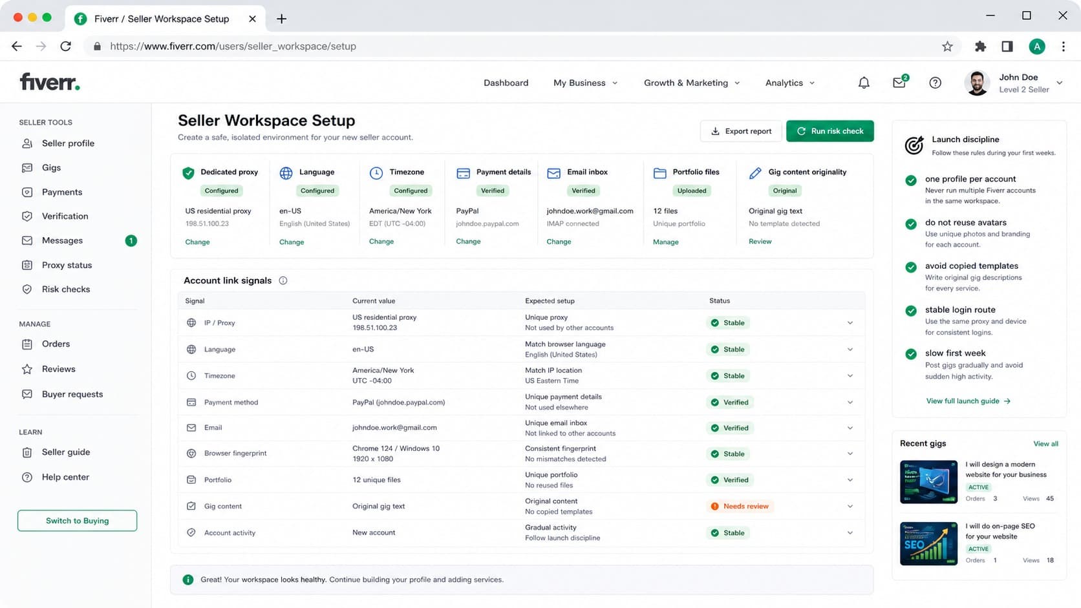
Task: Expand the IP / Proxy signal row
Action: point(850,322)
